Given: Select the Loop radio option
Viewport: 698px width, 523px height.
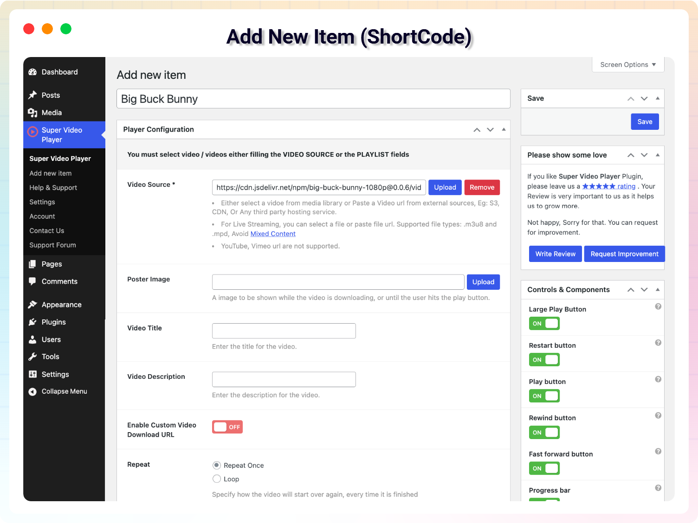Looking at the screenshot, I should [x=217, y=478].
